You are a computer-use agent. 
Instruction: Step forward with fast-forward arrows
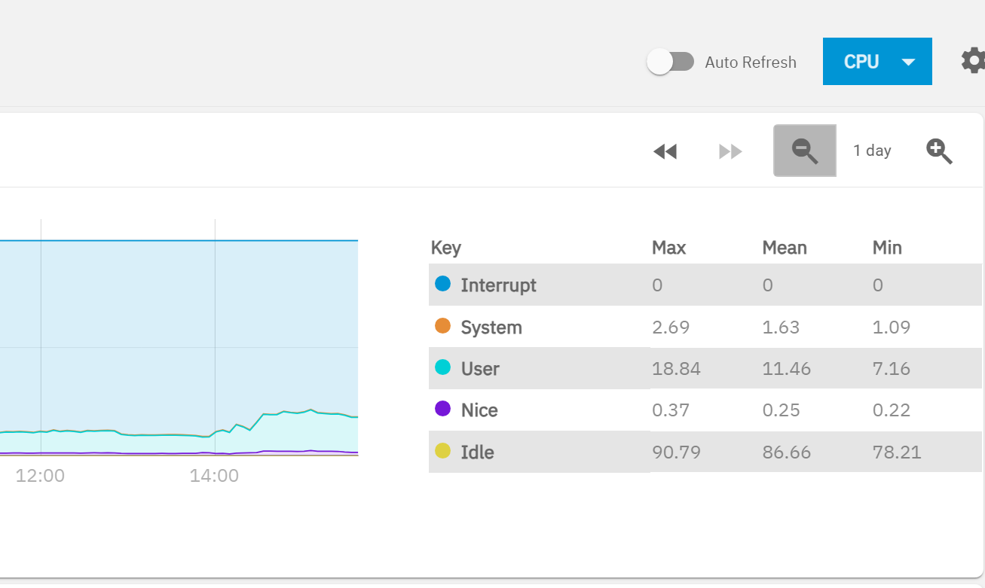[x=730, y=151]
